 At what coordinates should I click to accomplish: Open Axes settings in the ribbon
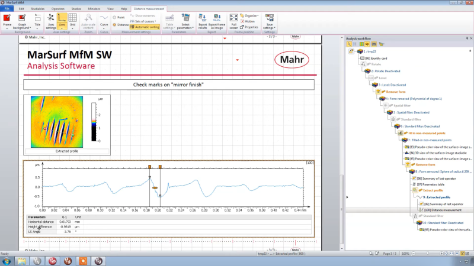coord(51,21)
